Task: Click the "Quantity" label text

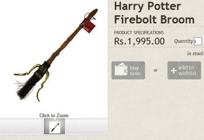Action: 183,41
